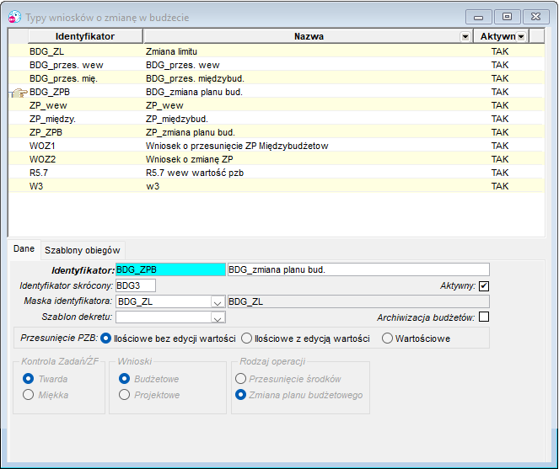The width and height of the screenshot is (559, 469).
Task: Switch to the Dane tab
Action: pyautogui.click(x=24, y=248)
